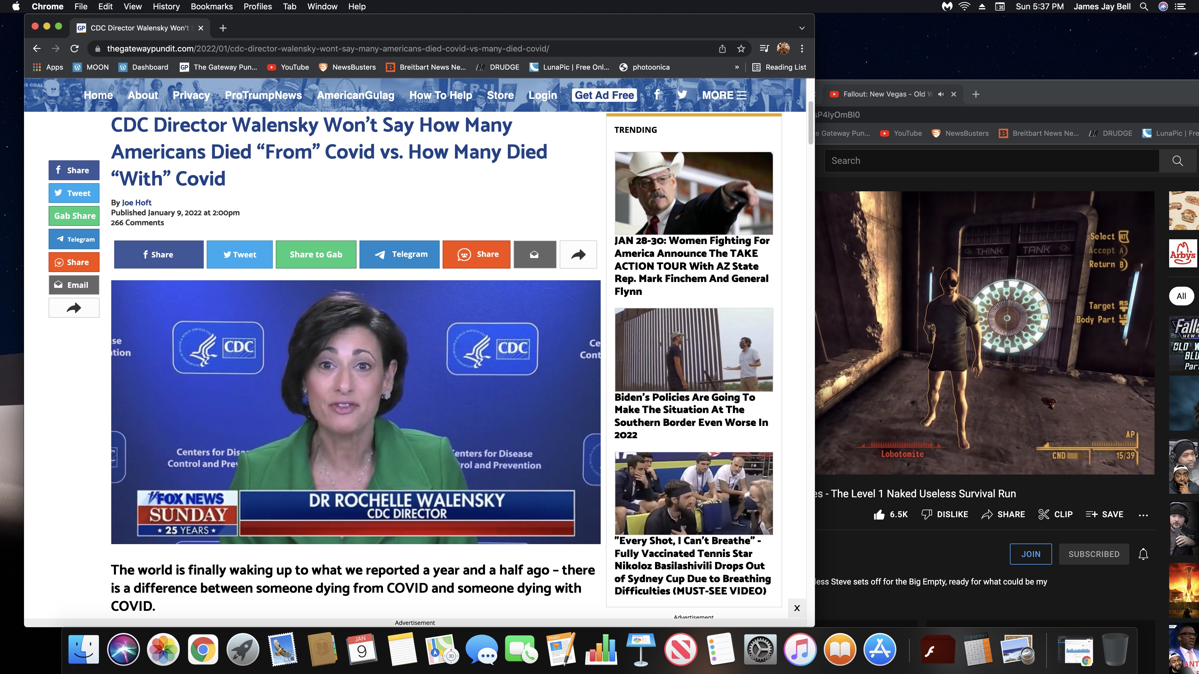Screen dimensions: 1199x674
Task: Click the YouTube Search input field
Action: (x=991, y=161)
